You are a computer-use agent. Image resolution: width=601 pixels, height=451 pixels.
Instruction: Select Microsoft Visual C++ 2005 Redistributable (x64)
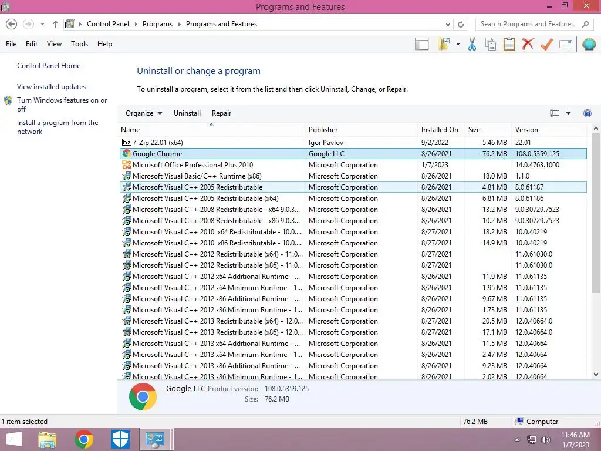point(353,198)
